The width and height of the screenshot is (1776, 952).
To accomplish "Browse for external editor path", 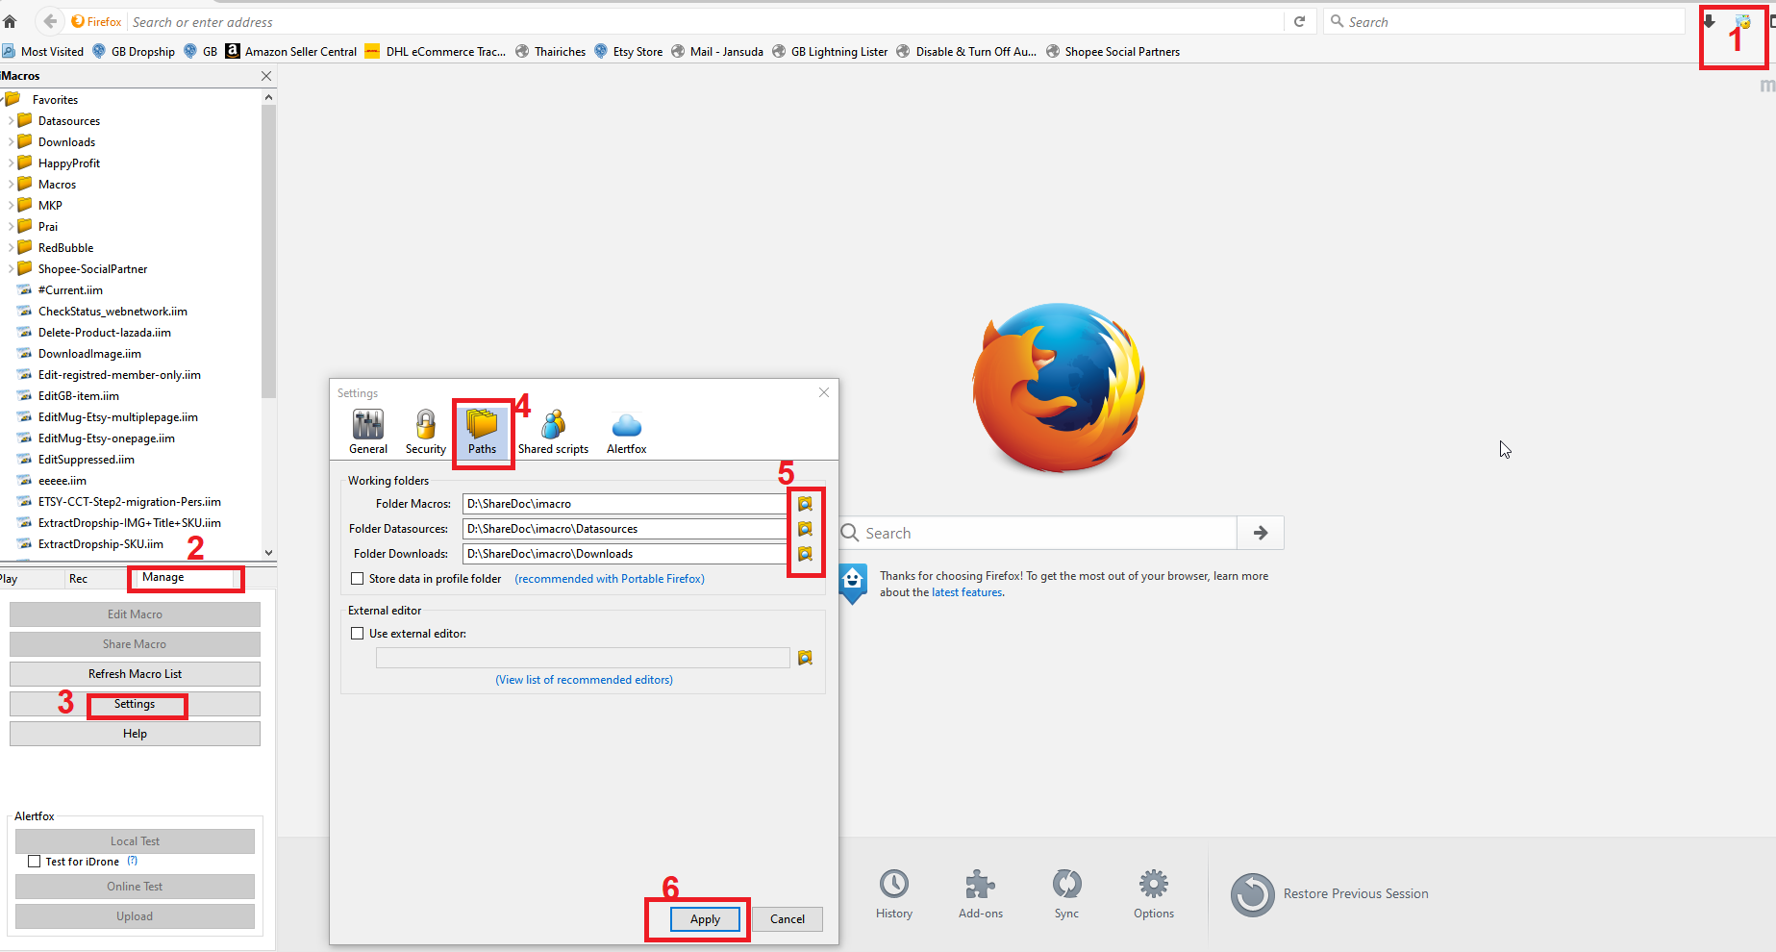I will 805,658.
